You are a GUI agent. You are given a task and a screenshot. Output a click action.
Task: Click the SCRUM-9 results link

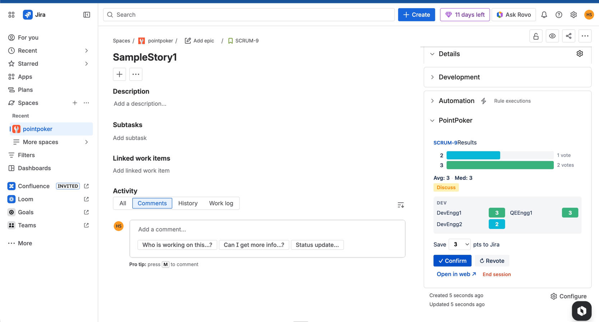click(445, 143)
